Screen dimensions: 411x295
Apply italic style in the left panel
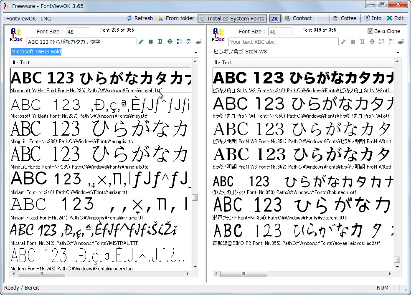(x=141, y=42)
